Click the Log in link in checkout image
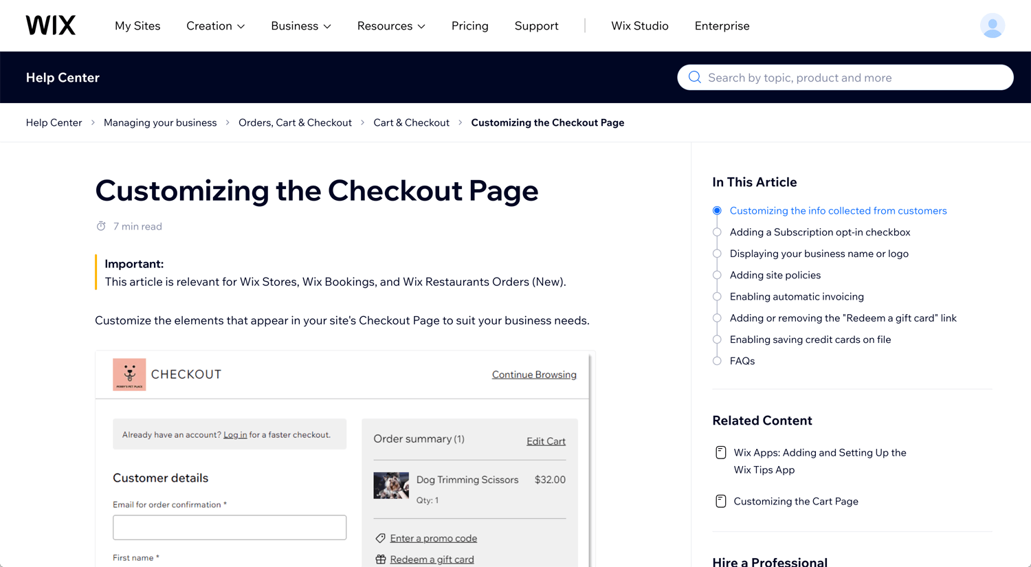The height and width of the screenshot is (567, 1031). tap(235, 435)
